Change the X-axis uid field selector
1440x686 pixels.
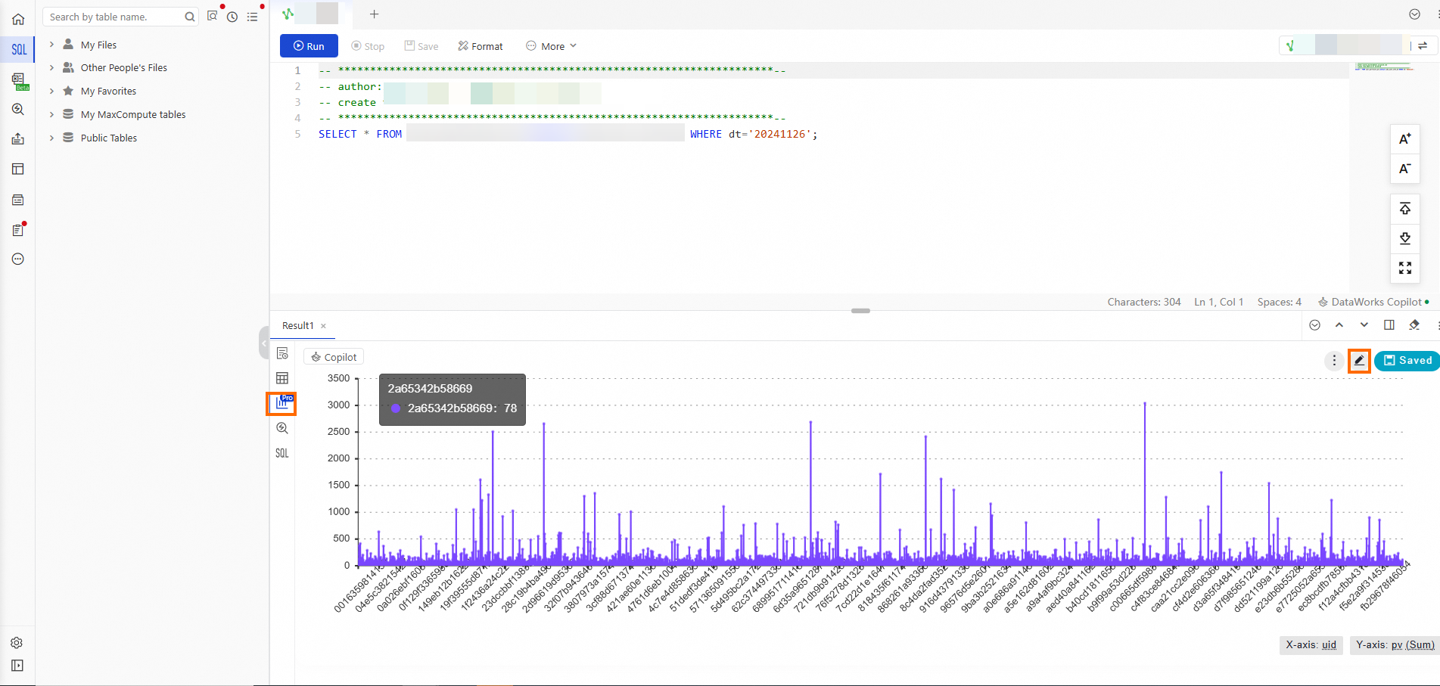point(1311,645)
